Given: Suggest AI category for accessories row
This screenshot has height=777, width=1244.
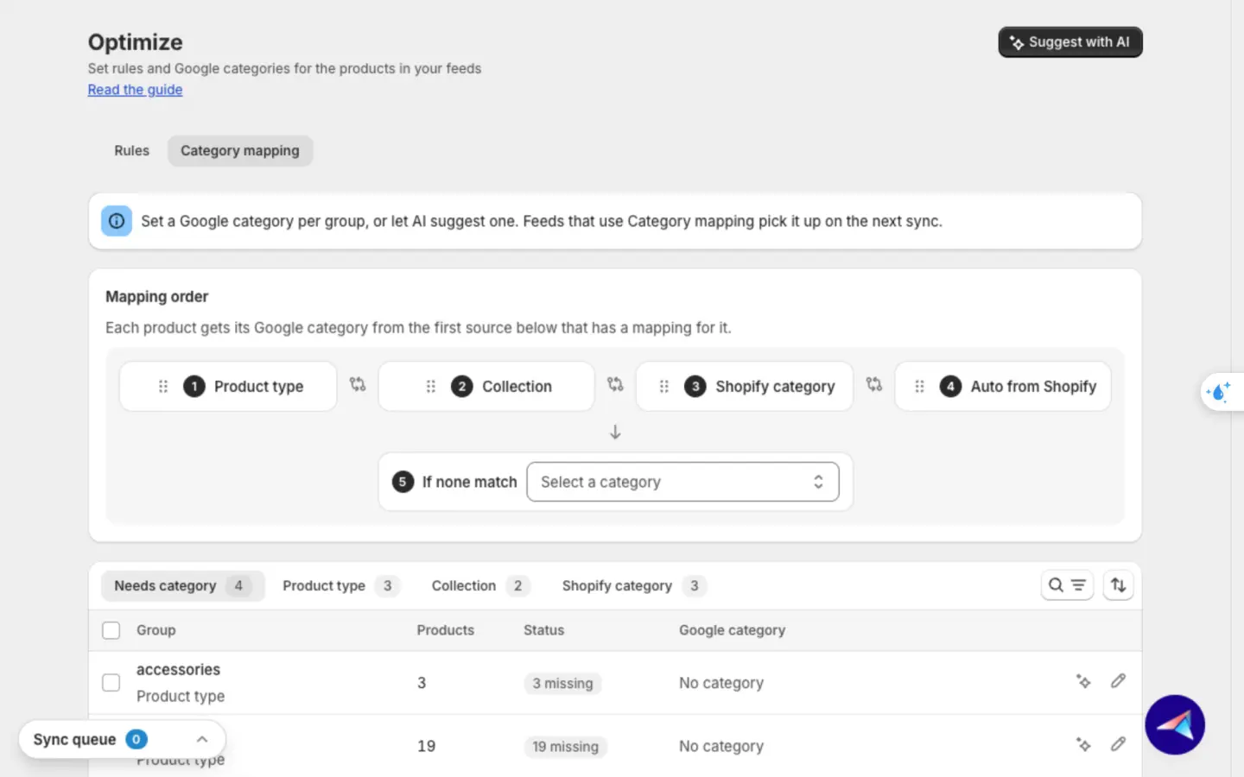Looking at the screenshot, I should coord(1083,682).
